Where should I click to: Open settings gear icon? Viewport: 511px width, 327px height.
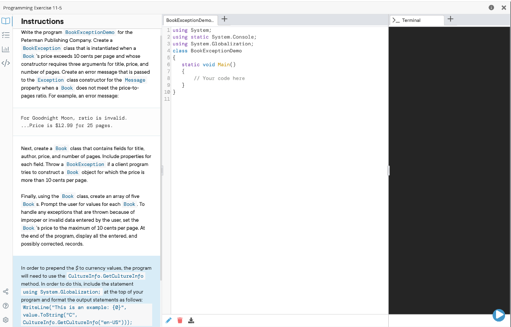point(6,319)
